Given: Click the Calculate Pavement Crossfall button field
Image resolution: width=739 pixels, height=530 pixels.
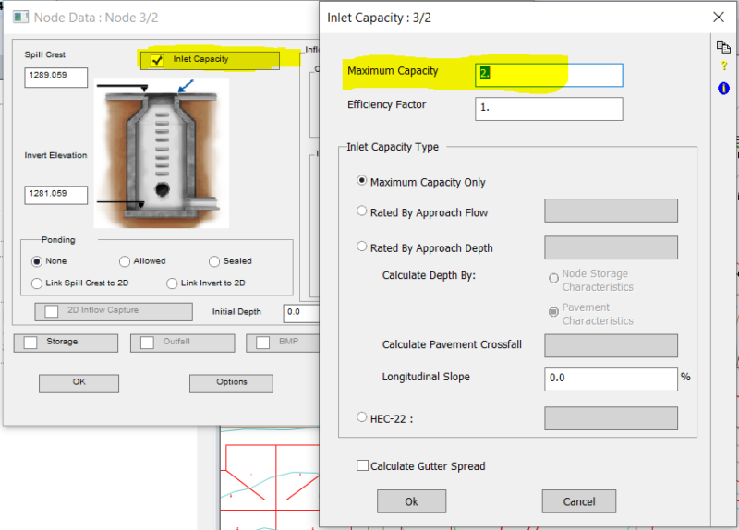Looking at the screenshot, I should coord(611,345).
